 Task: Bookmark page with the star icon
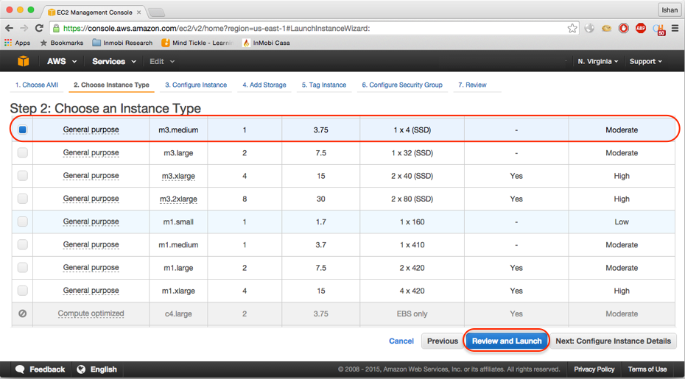[572, 29]
